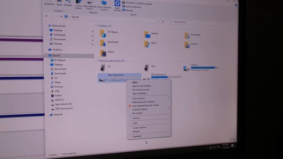Choose Pin to Quick access
The width and height of the screenshot is (283, 159).
click(x=141, y=90)
